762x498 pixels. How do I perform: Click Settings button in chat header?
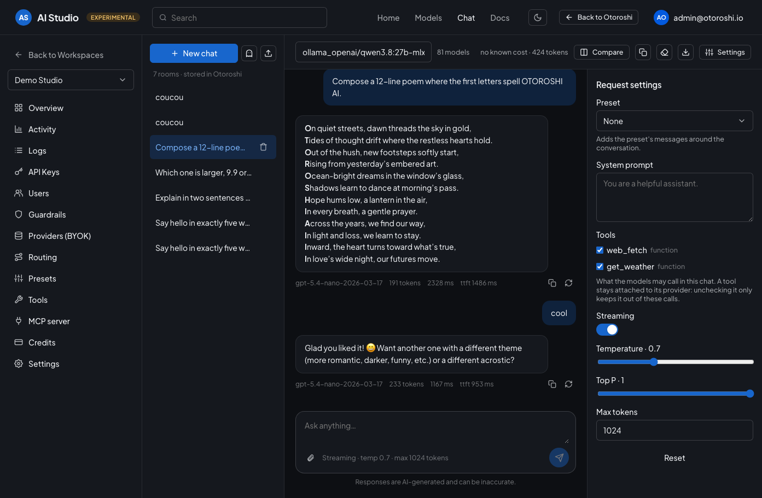(x=725, y=52)
